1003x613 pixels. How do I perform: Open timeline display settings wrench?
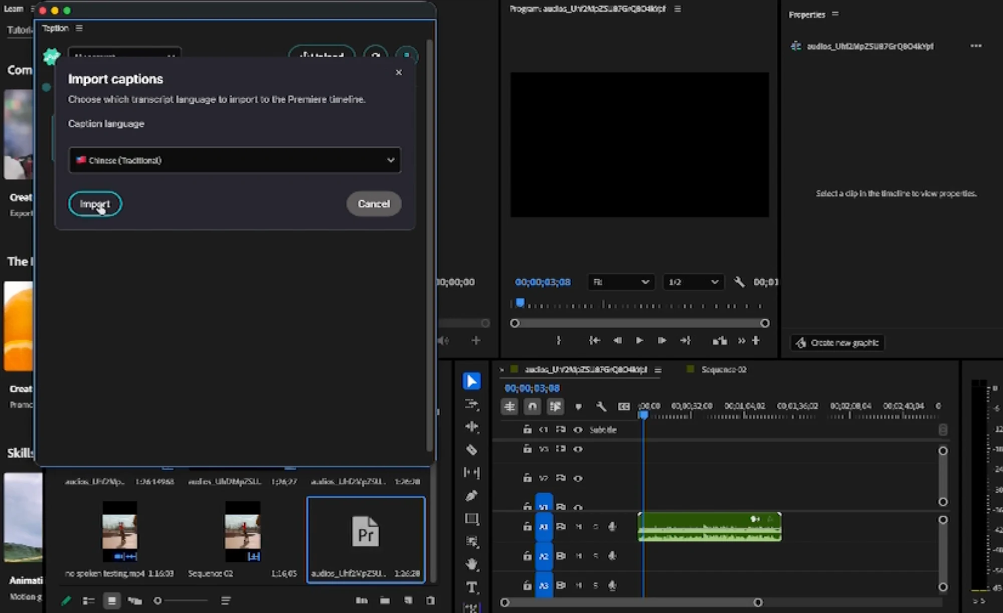pyautogui.click(x=601, y=406)
